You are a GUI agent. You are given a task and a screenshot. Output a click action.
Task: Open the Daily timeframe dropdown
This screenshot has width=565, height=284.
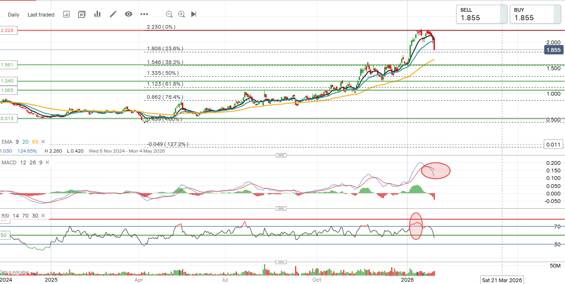pos(14,15)
